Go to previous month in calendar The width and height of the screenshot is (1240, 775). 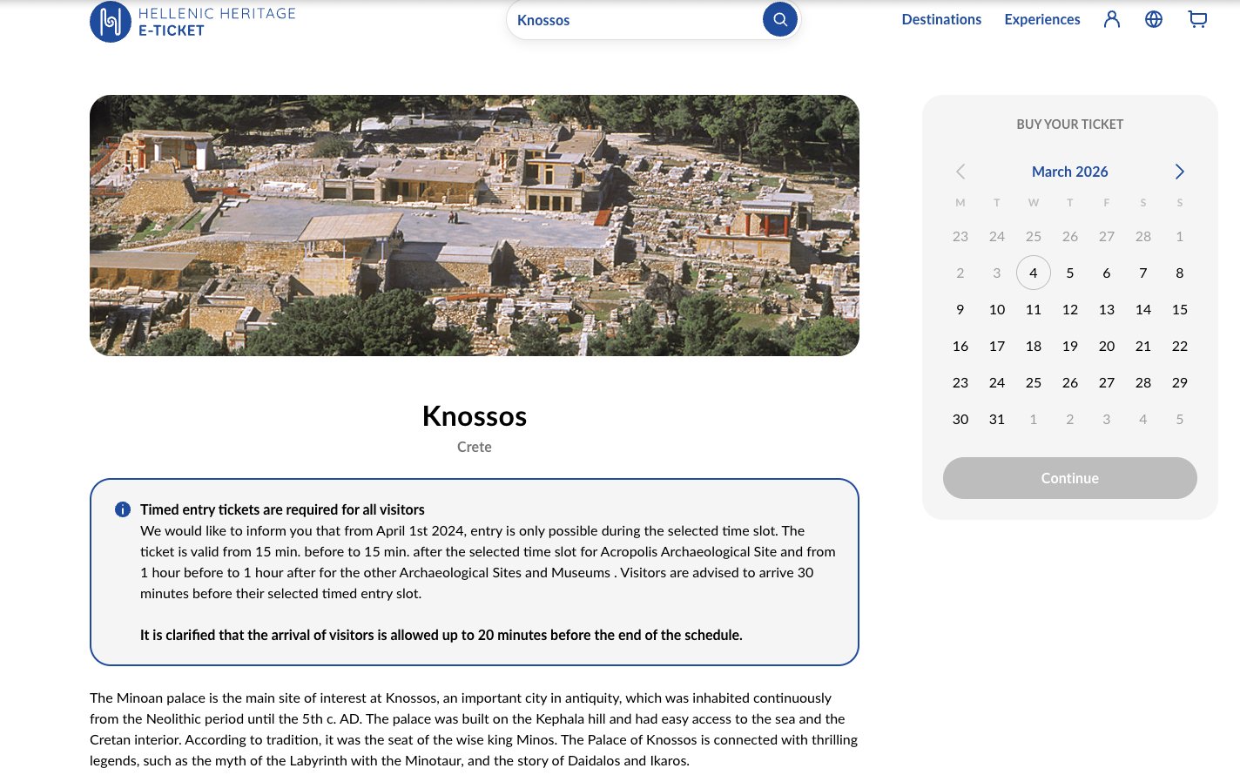click(960, 172)
